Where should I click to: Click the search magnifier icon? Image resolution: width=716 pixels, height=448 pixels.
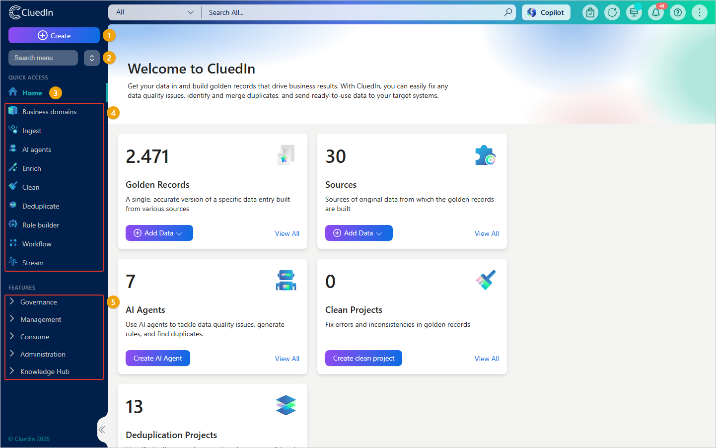[508, 12]
